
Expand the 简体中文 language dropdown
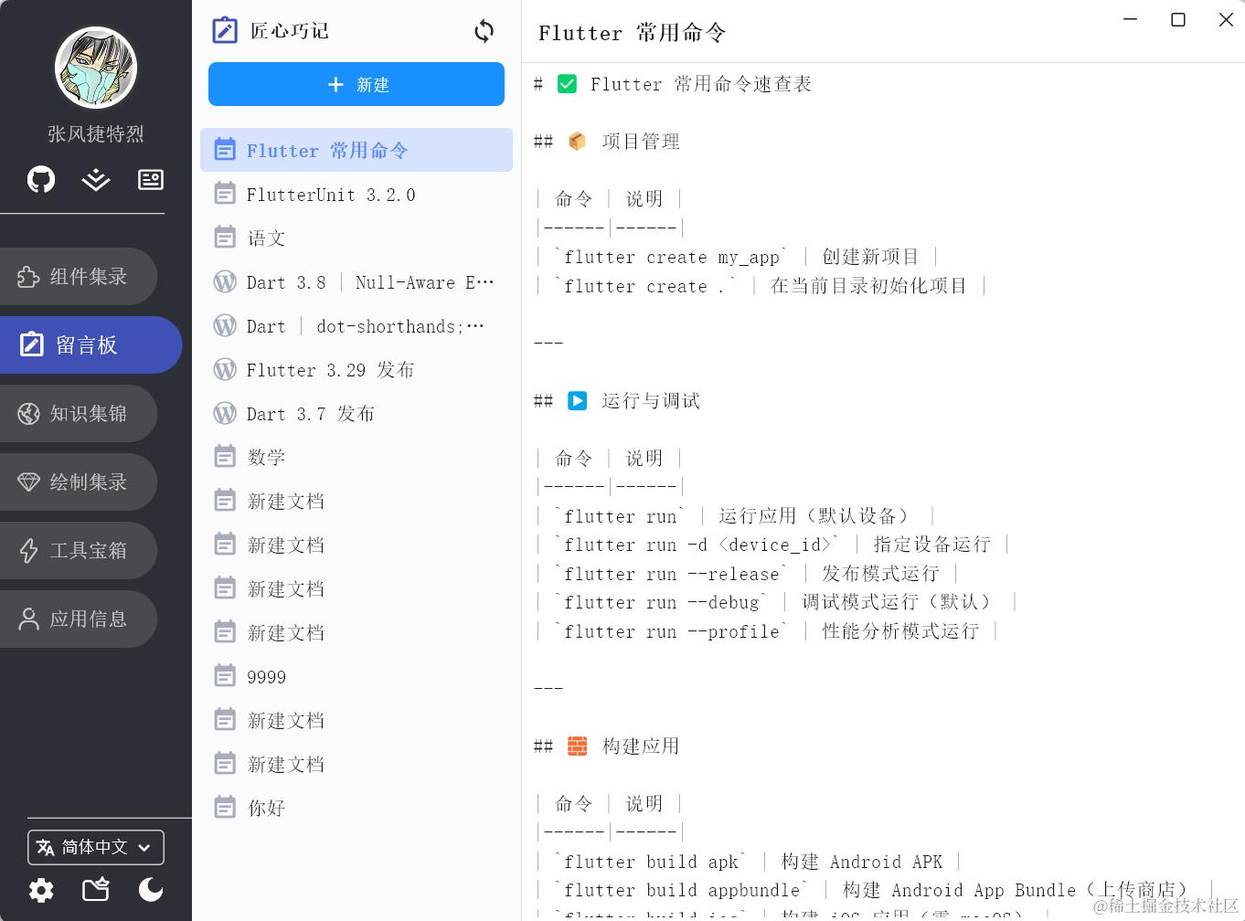pyautogui.click(x=96, y=847)
